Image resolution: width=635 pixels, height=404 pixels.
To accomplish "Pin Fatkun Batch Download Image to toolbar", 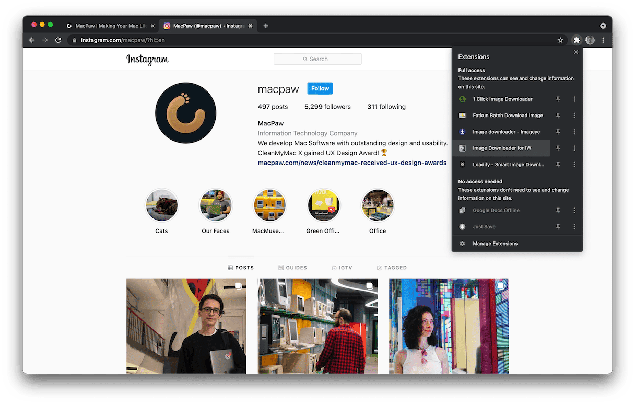I will (558, 116).
